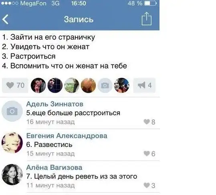Like Адель Зиннатов's comment with 8 hearts
The height and width of the screenshot is (195, 216).
[149, 122]
